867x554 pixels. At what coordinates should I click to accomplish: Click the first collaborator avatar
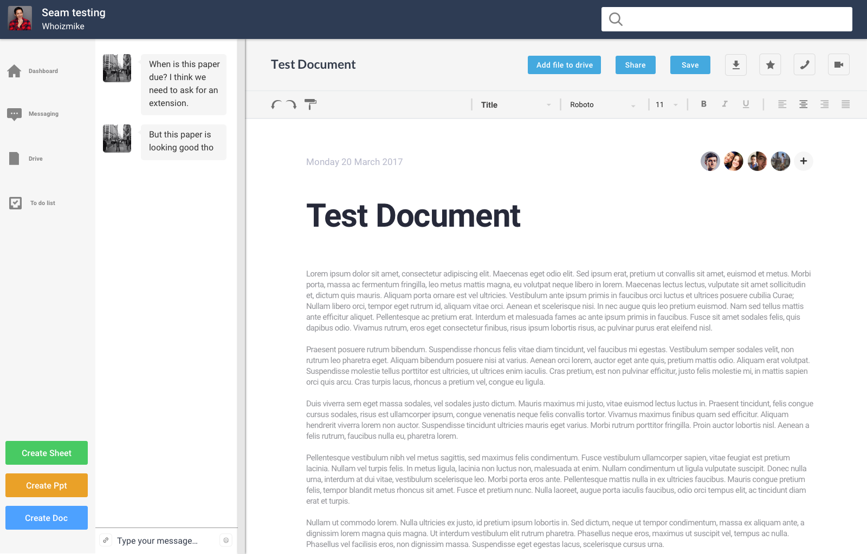click(710, 161)
